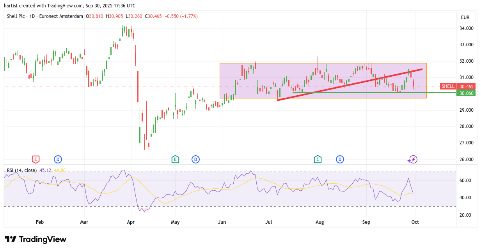
Task: Select the red 30.465 current price label
Action: (x=466, y=86)
